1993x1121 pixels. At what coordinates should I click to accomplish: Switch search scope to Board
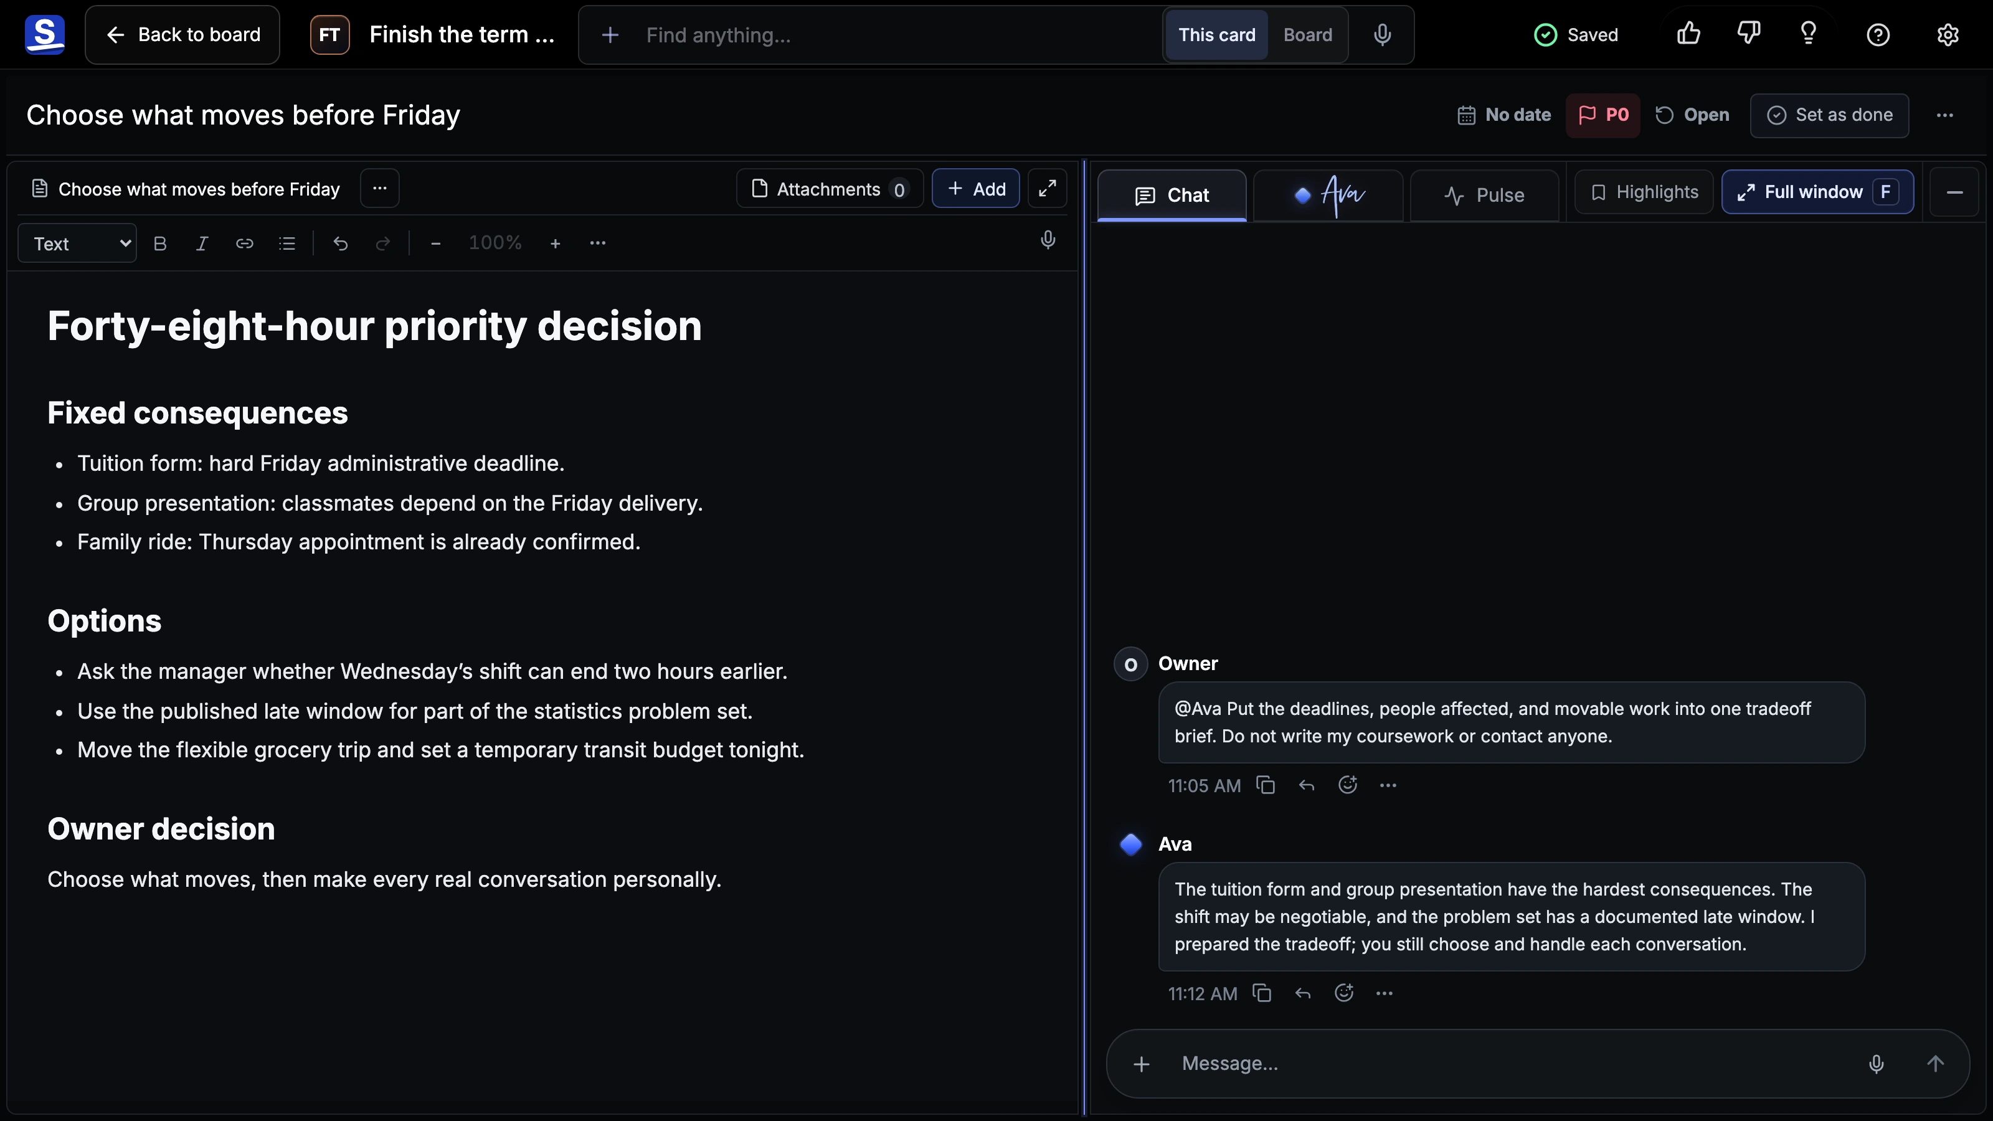(x=1307, y=35)
